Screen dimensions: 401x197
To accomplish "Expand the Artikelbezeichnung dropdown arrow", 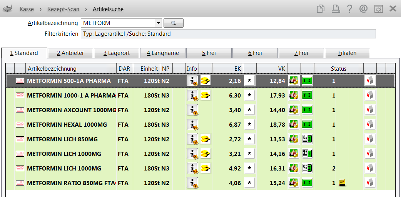I will coord(158,23).
